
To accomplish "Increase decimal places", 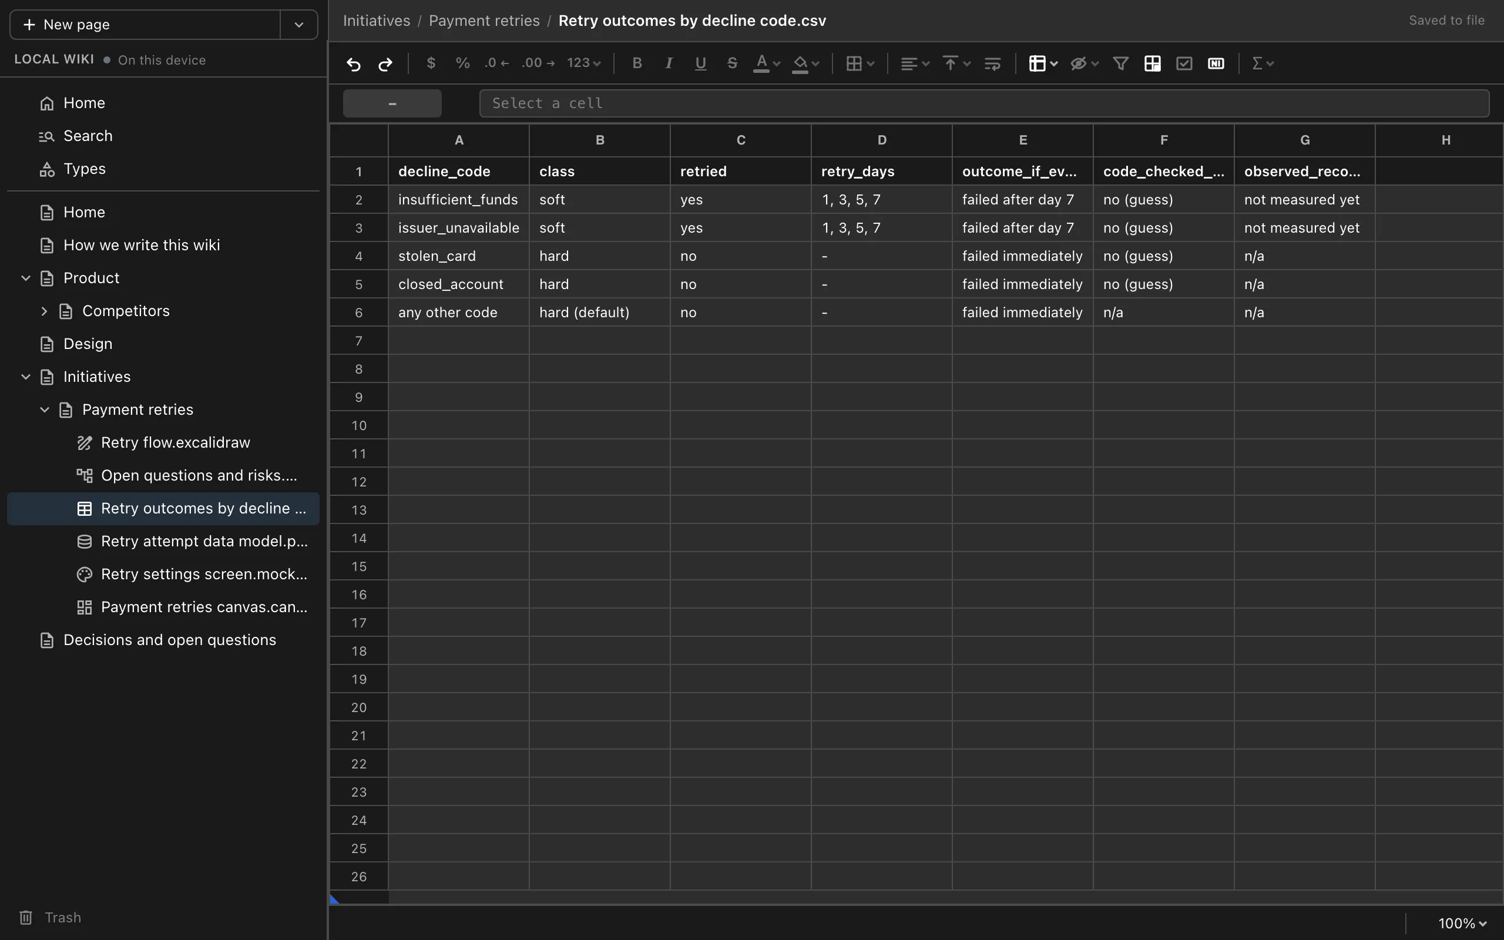I will (x=538, y=63).
